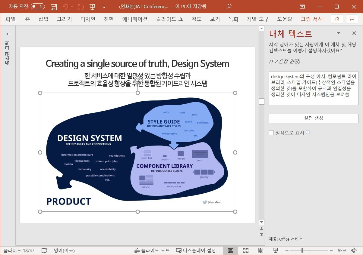This screenshot has height=255, width=363.
Task: Select the slide title Creating a single source of truth
Action: pos(137,63)
